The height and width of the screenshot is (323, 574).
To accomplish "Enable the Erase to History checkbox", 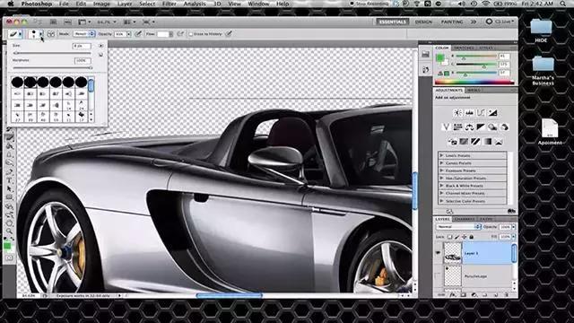I will tap(190, 34).
